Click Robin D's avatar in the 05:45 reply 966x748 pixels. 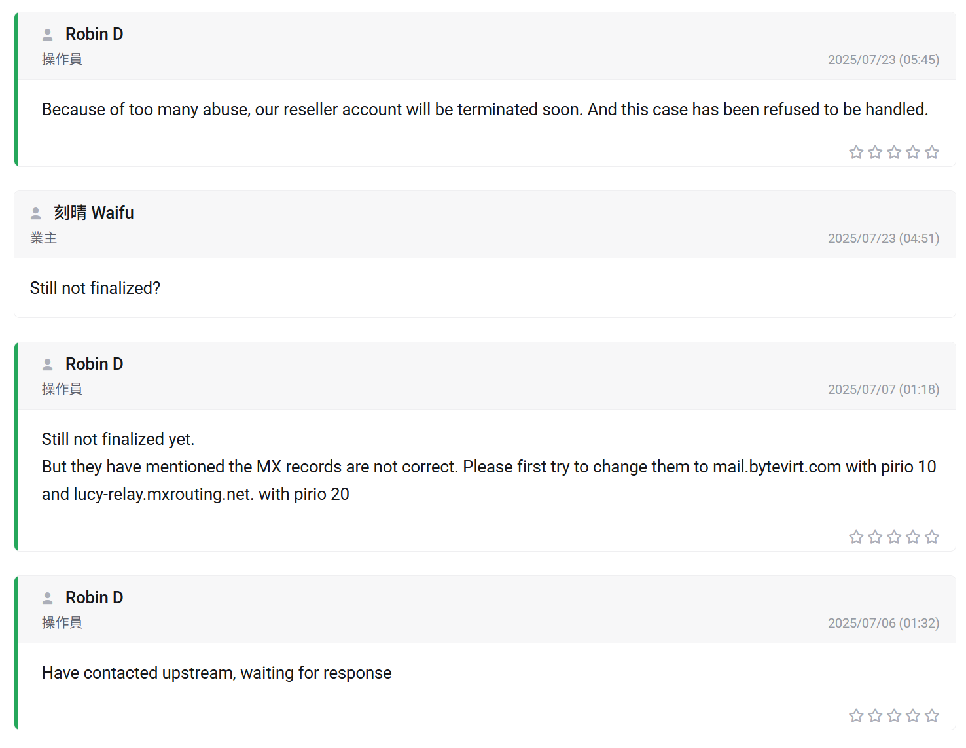pos(48,35)
